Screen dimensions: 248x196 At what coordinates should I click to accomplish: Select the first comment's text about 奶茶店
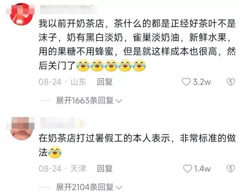(137, 44)
